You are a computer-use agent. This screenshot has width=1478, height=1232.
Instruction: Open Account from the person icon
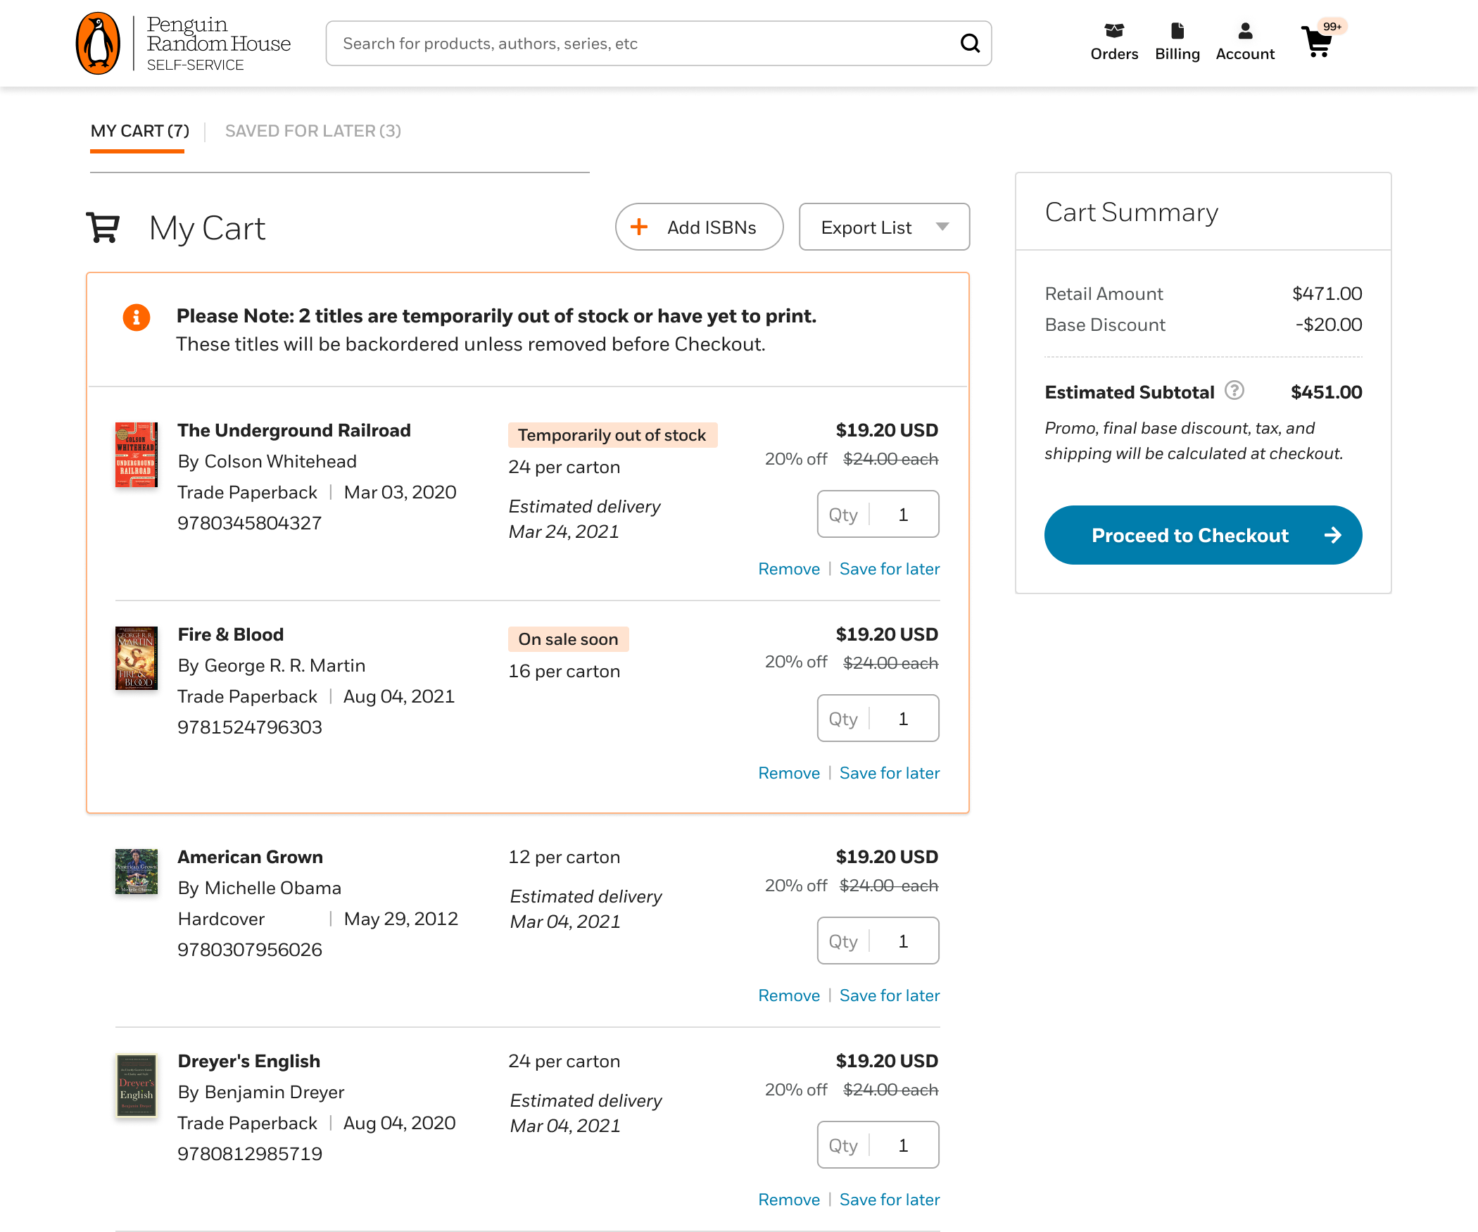1245,31
